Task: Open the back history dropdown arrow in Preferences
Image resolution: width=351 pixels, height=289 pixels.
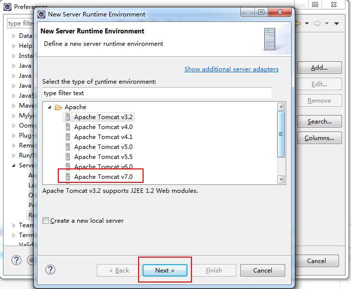Action: coord(307,23)
